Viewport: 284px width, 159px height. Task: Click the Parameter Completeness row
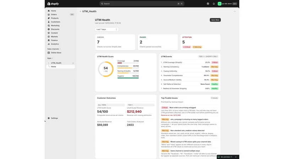click(190, 76)
